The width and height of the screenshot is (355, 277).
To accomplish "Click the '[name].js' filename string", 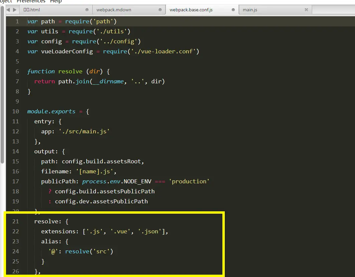I will (95, 171).
